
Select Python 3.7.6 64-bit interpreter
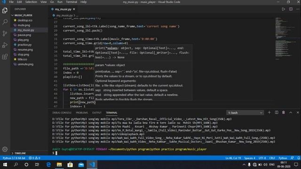pos(14,158)
